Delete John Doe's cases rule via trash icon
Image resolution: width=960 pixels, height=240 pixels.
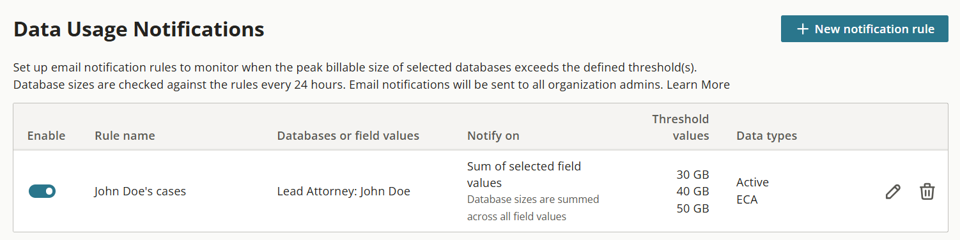927,191
